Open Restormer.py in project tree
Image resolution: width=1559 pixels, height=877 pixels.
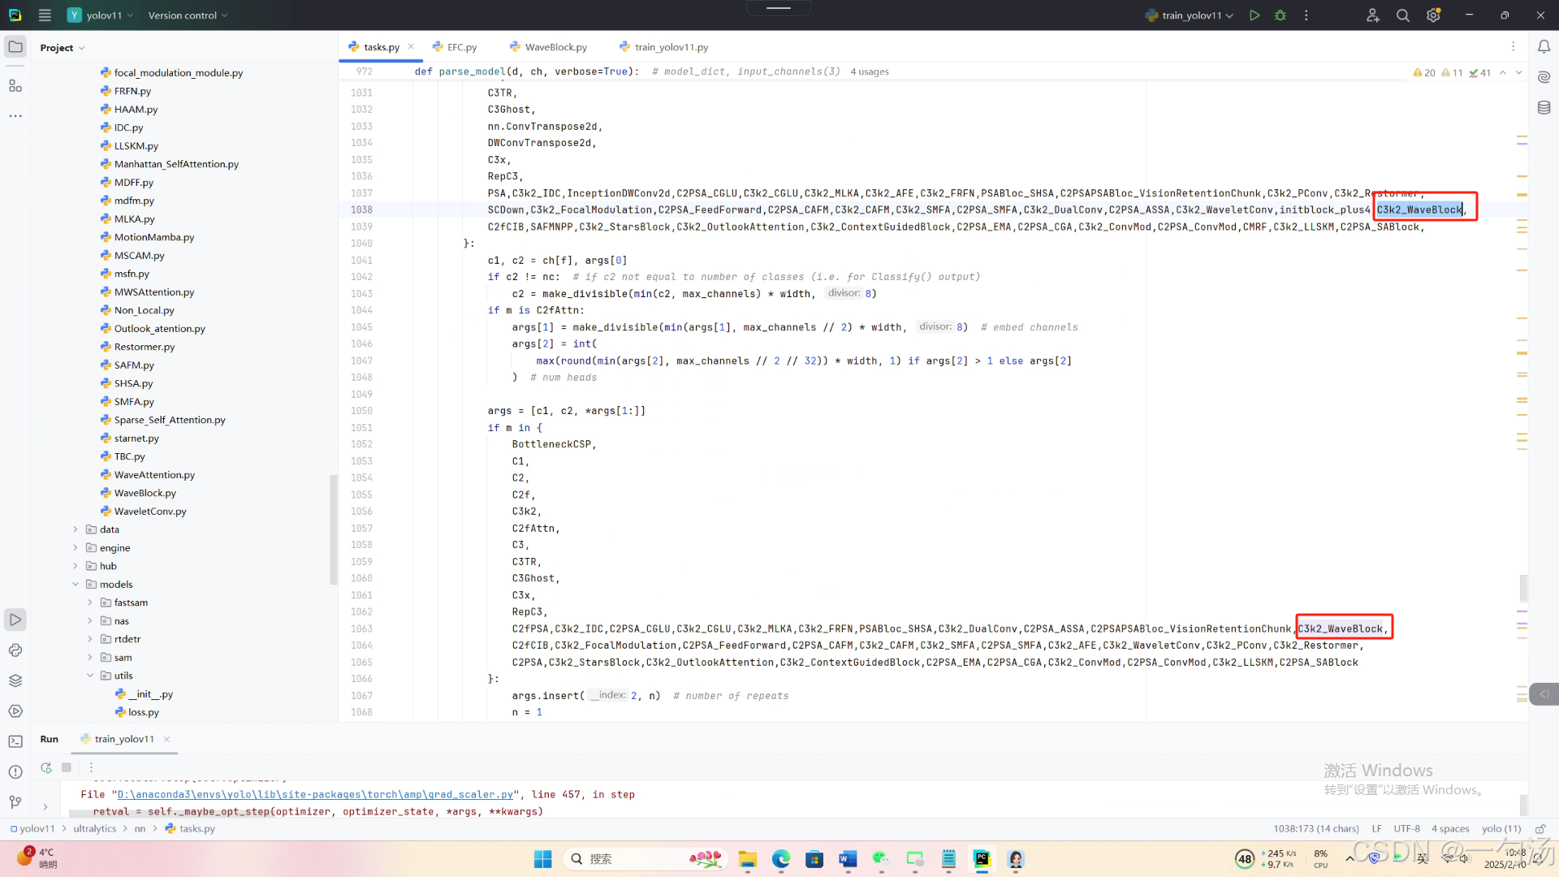(144, 347)
